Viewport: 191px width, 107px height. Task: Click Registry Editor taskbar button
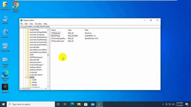coord(99,104)
